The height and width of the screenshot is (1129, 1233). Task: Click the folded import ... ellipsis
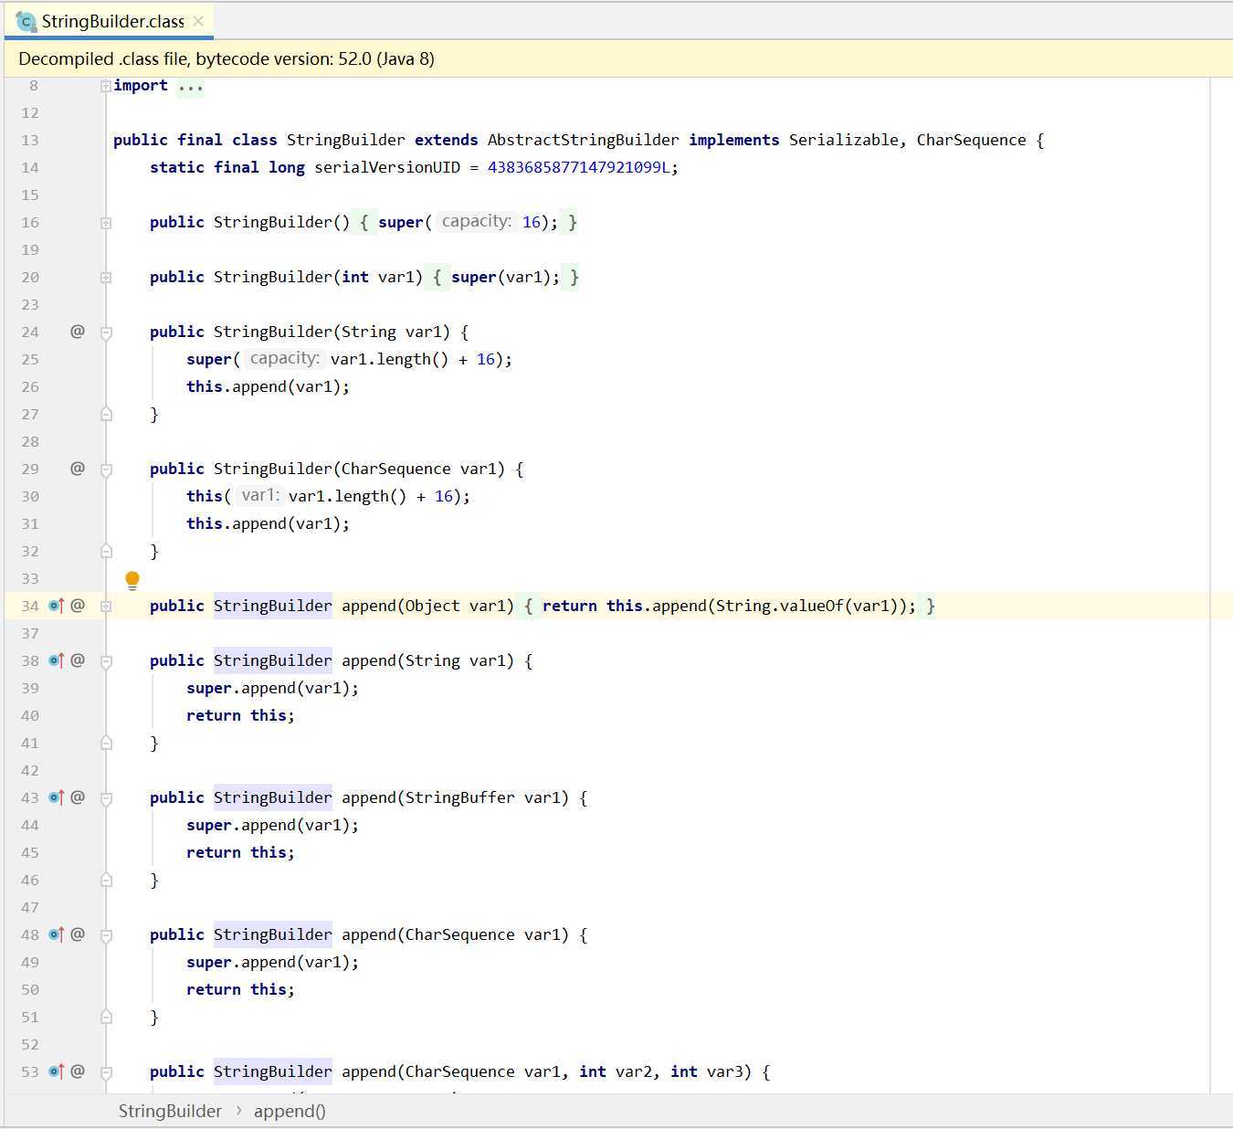(x=191, y=87)
